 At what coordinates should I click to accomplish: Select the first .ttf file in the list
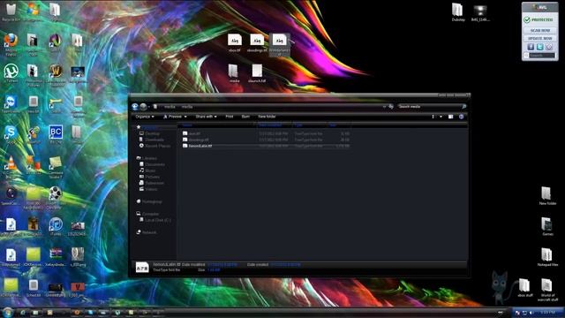click(x=266, y=133)
